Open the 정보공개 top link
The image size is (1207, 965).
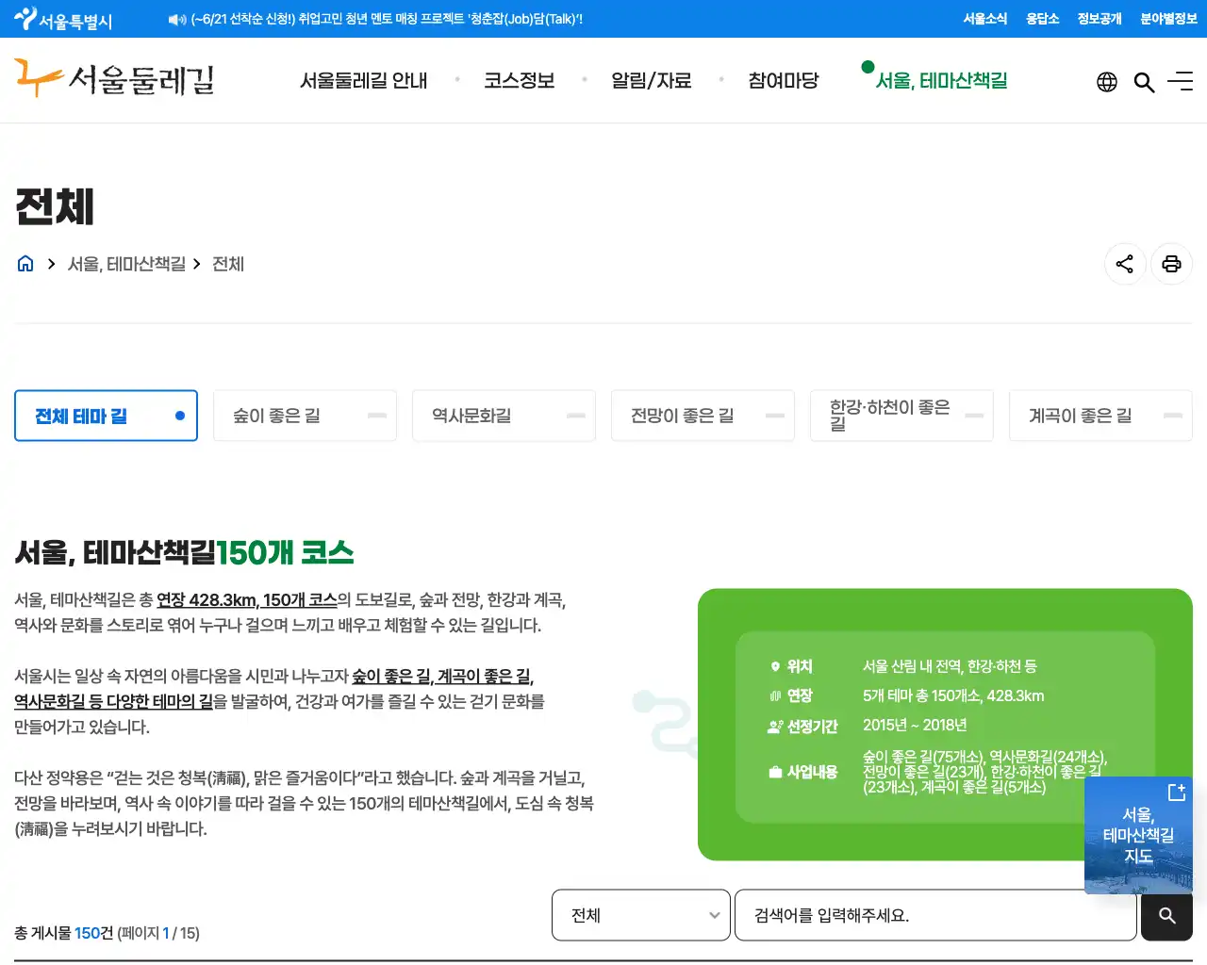coord(1100,19)
